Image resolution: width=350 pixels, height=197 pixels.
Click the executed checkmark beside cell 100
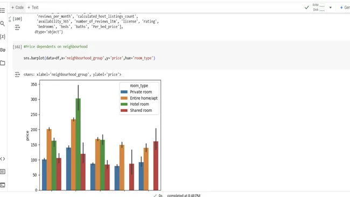[10, 17]
